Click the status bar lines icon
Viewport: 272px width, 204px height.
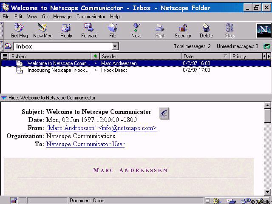[207, 201]
